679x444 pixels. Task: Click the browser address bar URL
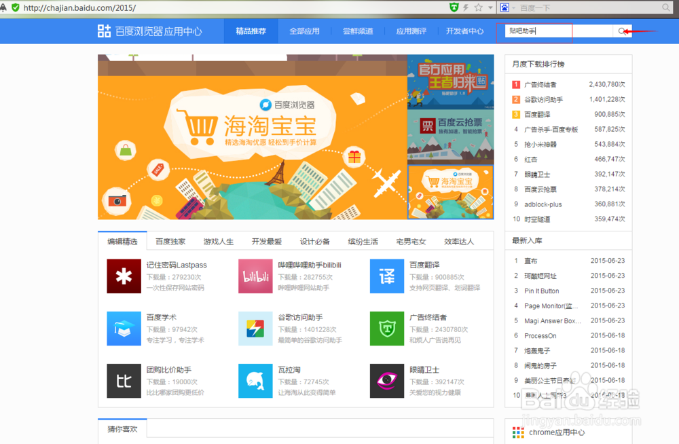click(79, 7)
